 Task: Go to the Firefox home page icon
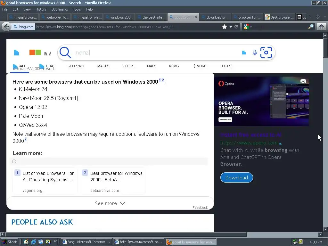point(322,27)
